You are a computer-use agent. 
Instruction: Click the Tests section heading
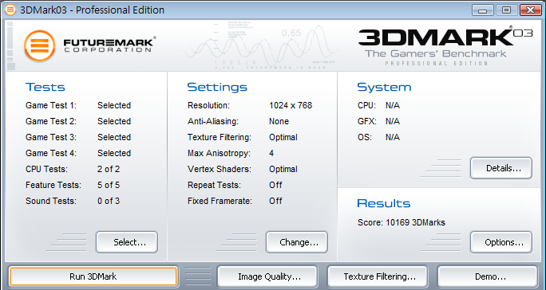tap(45, 87)
